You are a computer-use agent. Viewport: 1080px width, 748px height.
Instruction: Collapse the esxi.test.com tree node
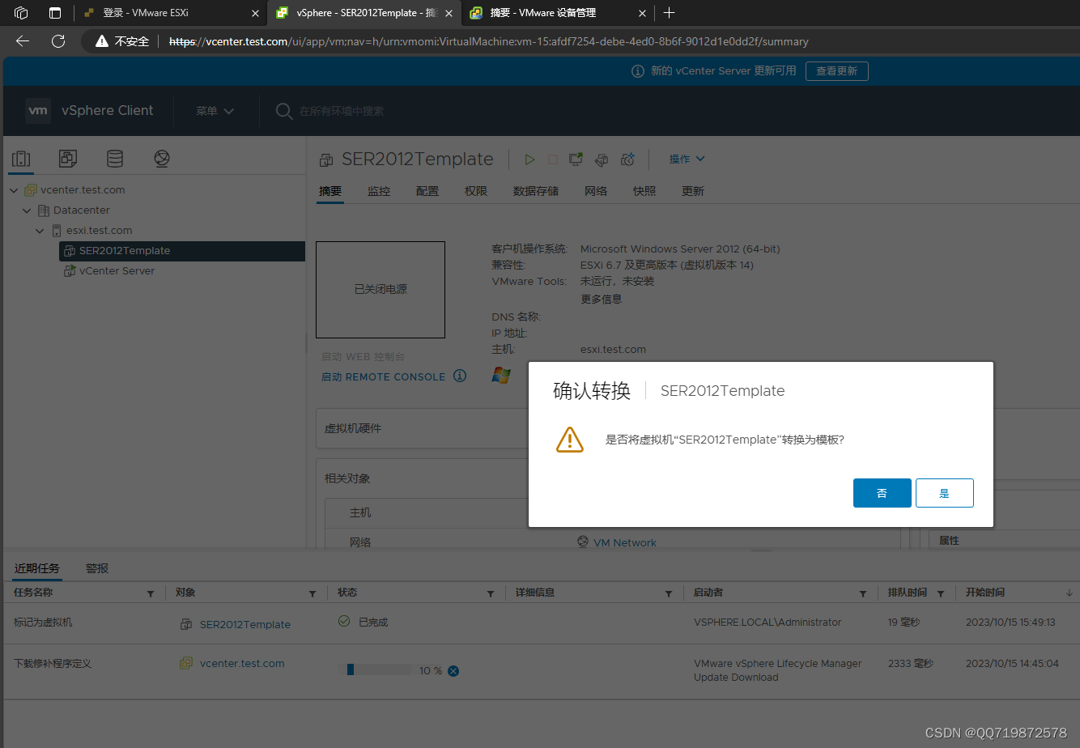click(x=40, y=231)
